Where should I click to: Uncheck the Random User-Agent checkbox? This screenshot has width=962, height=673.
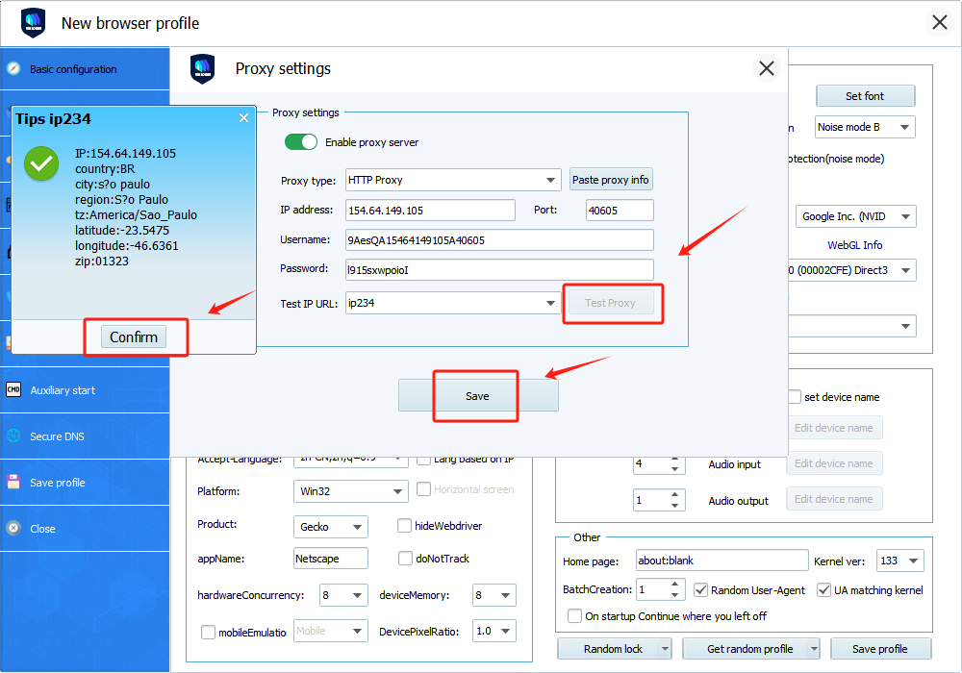pyautogui.click(x=701, y=590)
